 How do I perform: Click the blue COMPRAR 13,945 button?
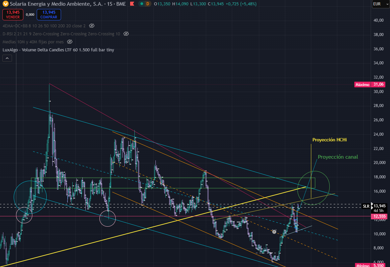pos(49,15)
